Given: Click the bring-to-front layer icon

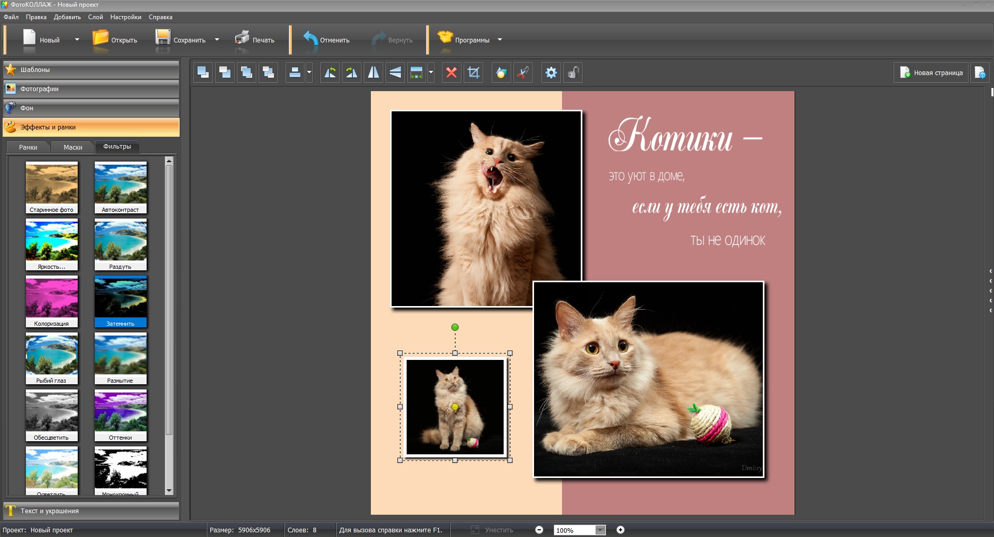Looking at the screenshot, I should [x=203, y=72].
